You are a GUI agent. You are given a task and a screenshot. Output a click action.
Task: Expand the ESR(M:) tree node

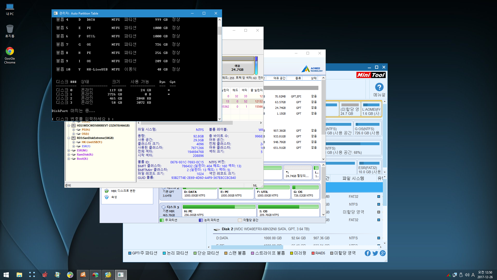69,150
